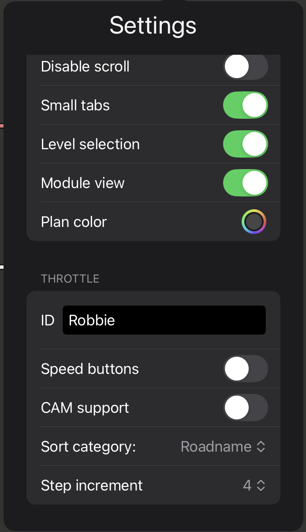Turn on the CAM support switch
306x532 pixels.
(x=245, y=407)
